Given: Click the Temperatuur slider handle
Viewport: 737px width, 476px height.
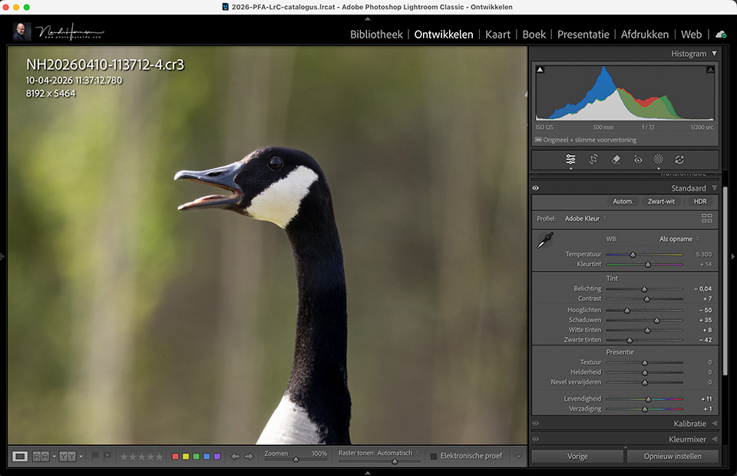Looking at the screenshot, I should point(633,255).
